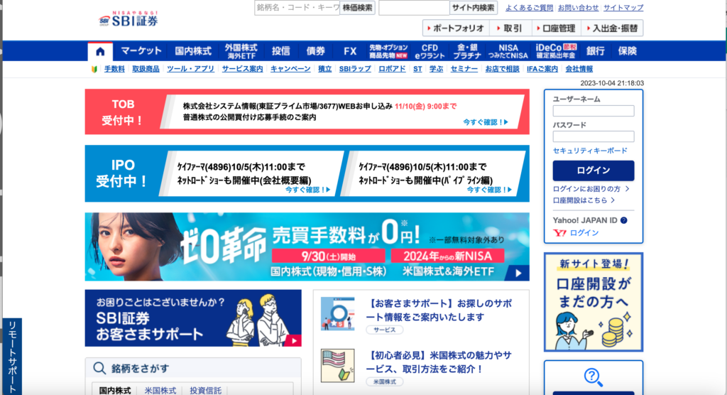Click the 手数料 submenu link
Screen dimensions: 727x395
pyautogui.click(x=114, y=69)
